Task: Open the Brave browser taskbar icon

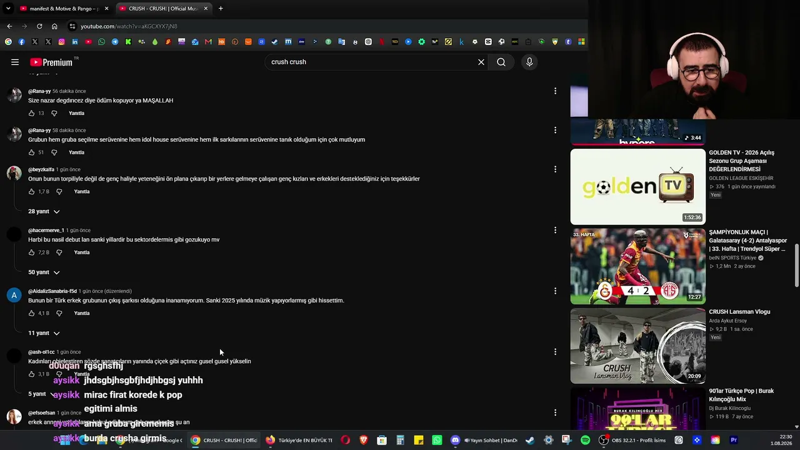Action: pos(364,440)
